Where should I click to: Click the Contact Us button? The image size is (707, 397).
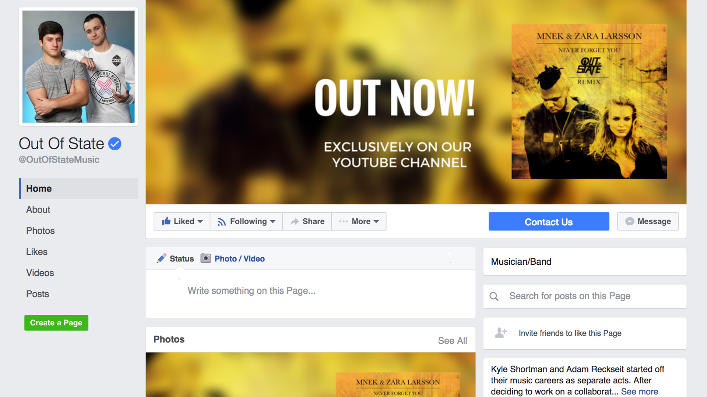coord(549,222)
